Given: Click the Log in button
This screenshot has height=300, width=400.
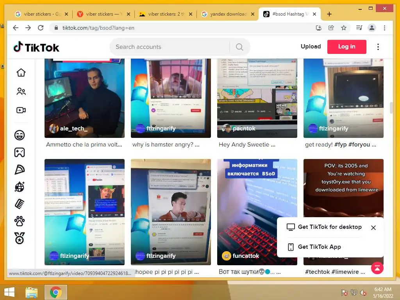Looking at the screenshot, I should coord(347,47).
